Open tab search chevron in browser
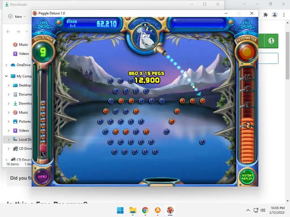Image resolution: width=290 pixels, height=217 pixels. (x=244, y=4)
